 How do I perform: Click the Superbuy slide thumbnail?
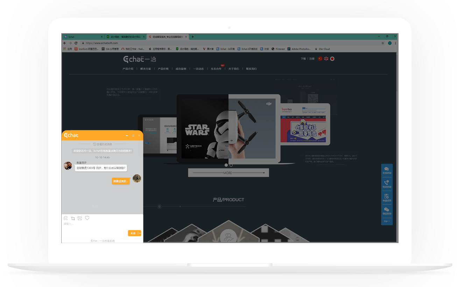(x=305, y=124)
